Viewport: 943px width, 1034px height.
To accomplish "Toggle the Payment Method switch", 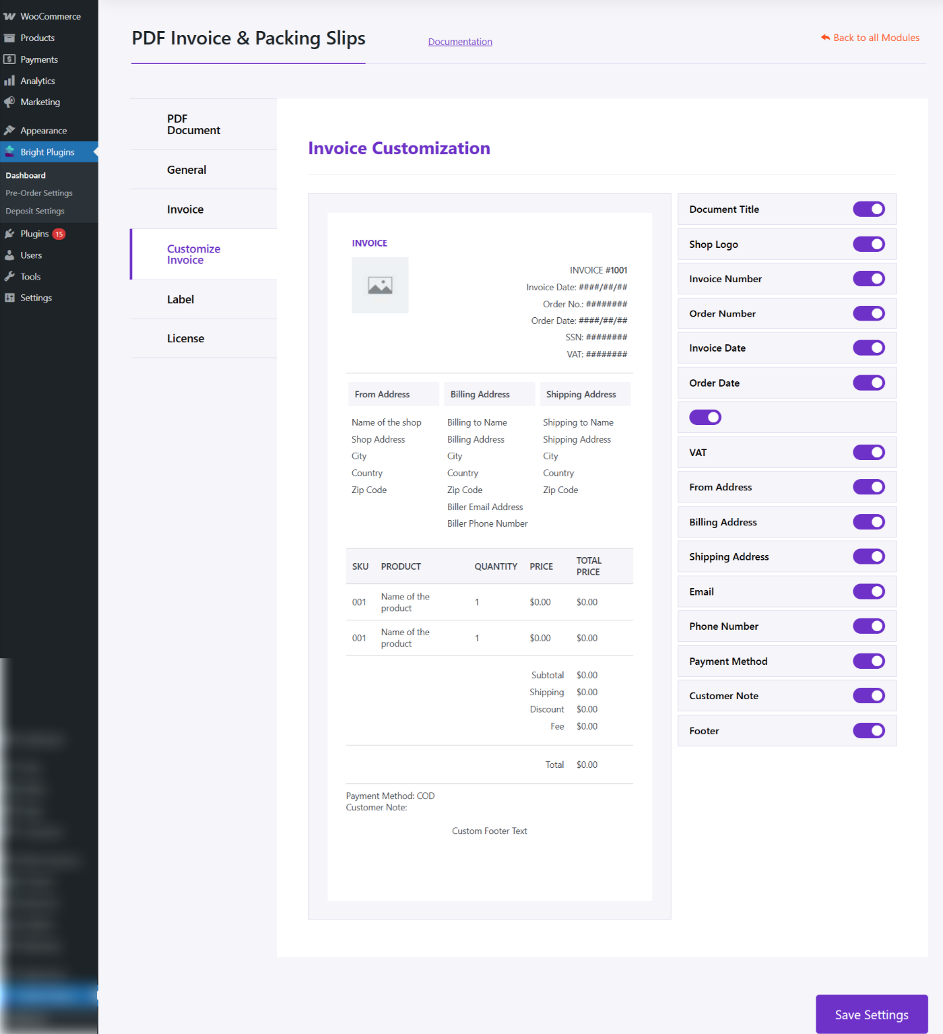I will click(x=868, y=661).
